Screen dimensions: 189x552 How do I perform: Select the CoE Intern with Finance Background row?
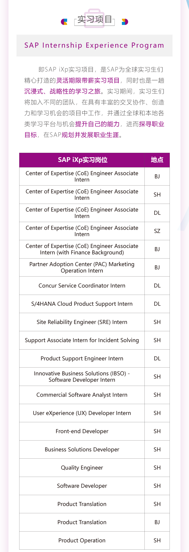coord(82,249)
